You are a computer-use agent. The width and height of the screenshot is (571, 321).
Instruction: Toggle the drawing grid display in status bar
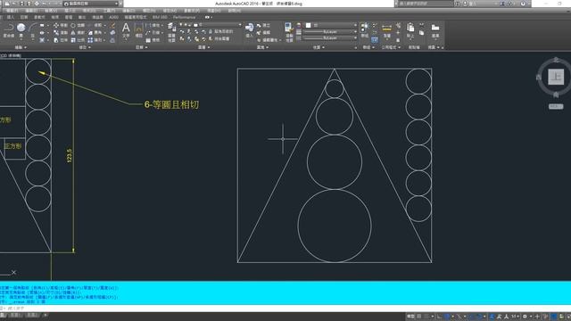coord(418,317)
